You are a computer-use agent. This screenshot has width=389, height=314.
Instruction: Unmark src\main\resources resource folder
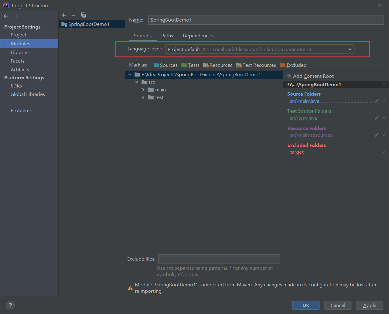click(x=384, y=135)
